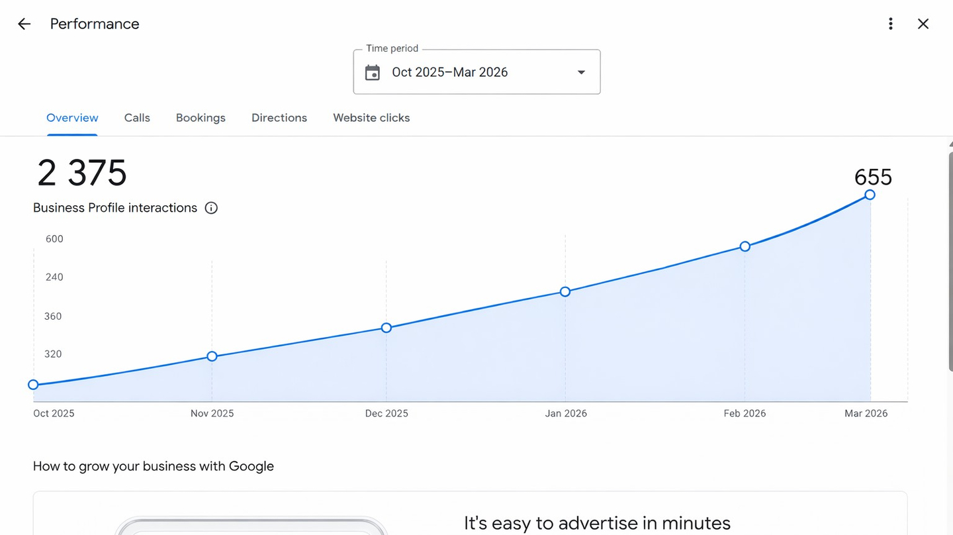Image resolution: width=953 pixels, height=535 pixels.
Task: Switch to the Calls tab
Action: tap(137, 118)
